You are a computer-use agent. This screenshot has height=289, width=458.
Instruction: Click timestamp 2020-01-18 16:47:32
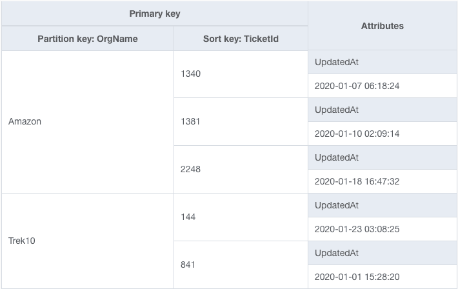[x=357, y=181]
